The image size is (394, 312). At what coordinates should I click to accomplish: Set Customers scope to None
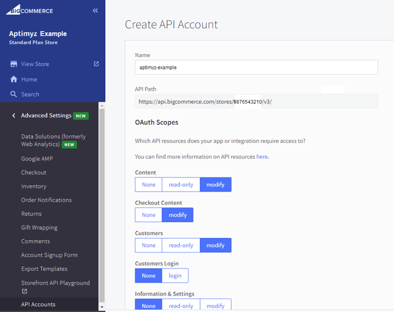[x=149, y=245]
